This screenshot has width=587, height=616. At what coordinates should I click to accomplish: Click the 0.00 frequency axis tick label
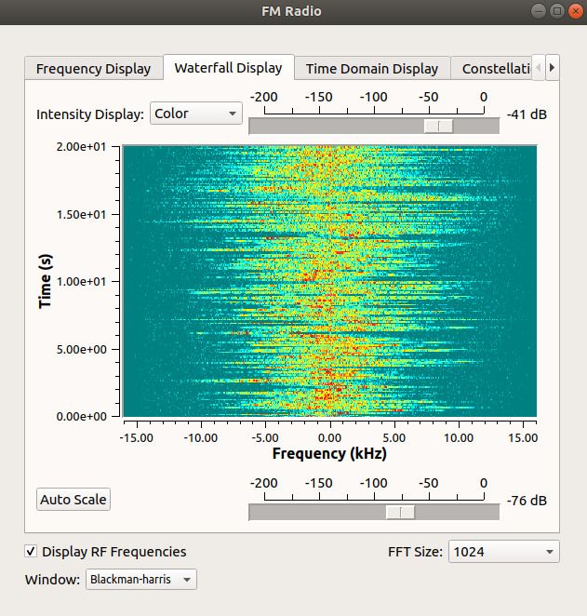pyautogui.click(x=330, y=438)
